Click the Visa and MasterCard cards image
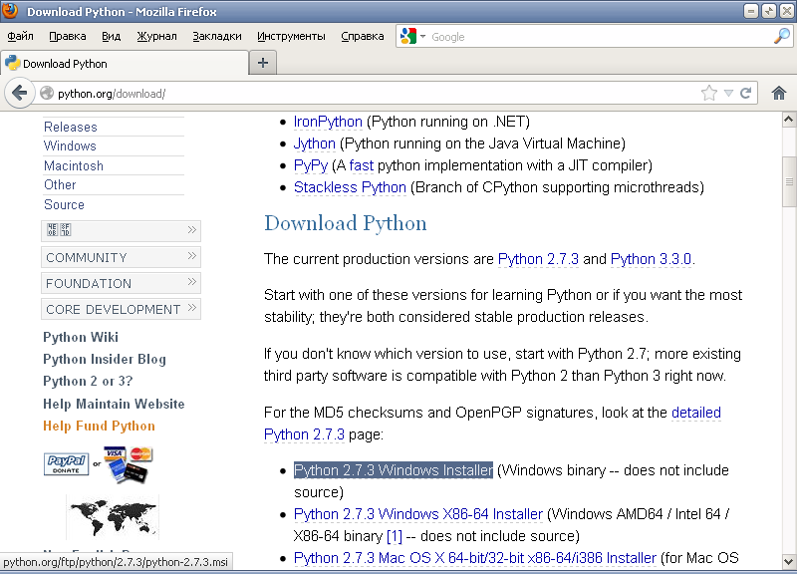Screen dimensions: 797x574 pos(128,463)
